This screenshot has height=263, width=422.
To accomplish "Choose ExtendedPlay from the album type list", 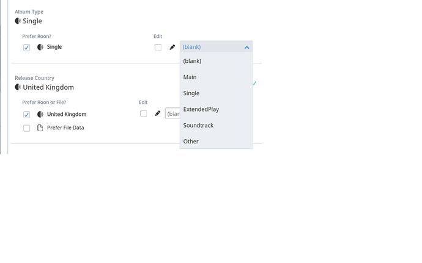I will pyautogui.click(x=216, y=109).
